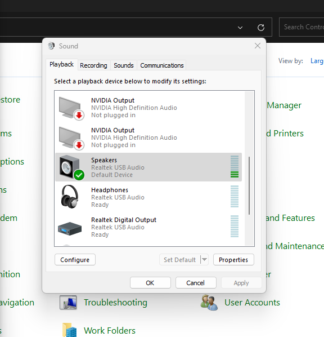The image size is (324, 337).
Task: Click the green default checkmark on Speakers
Action: click(79, 175)
